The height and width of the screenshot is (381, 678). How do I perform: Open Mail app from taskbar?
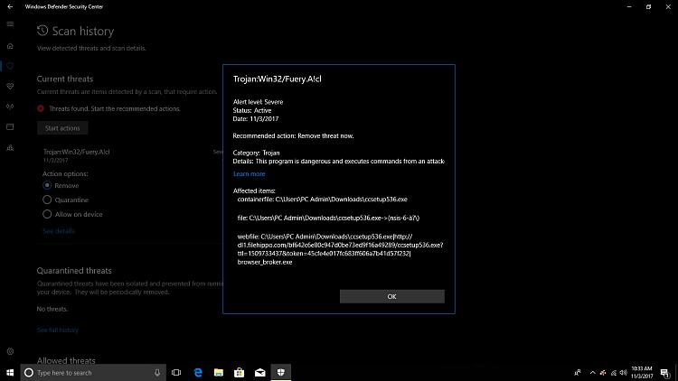(259, 372)
